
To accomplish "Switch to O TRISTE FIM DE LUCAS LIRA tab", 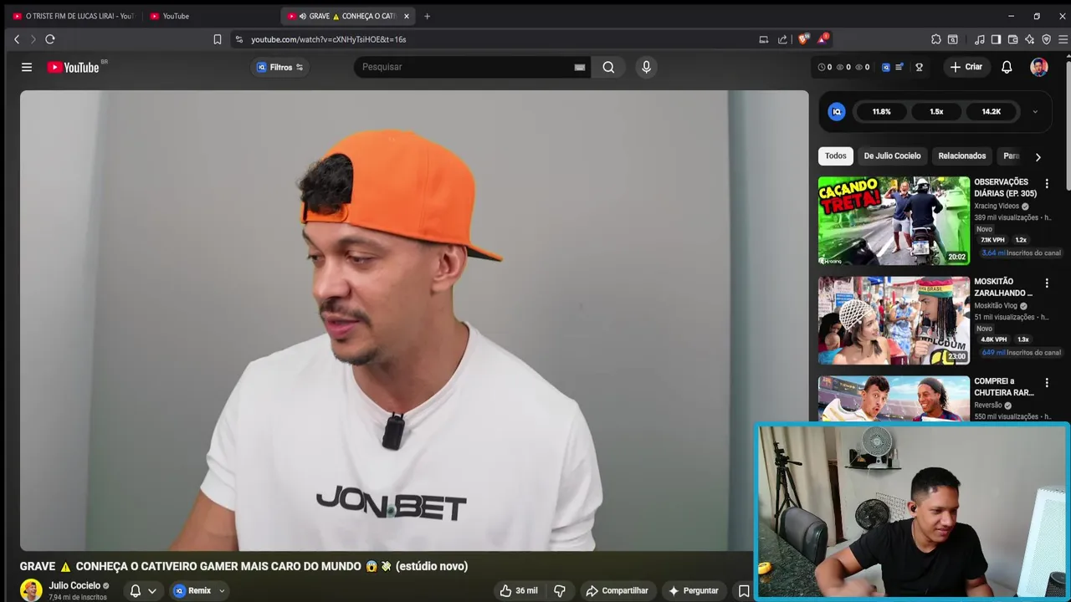I will pos(72,16).
